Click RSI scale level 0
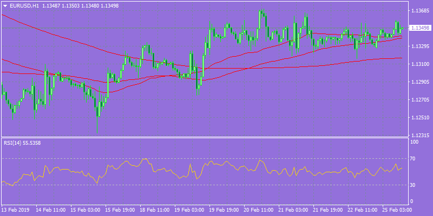Image resolution: width=433 pixels, height=216 pixels. point(412,201)
